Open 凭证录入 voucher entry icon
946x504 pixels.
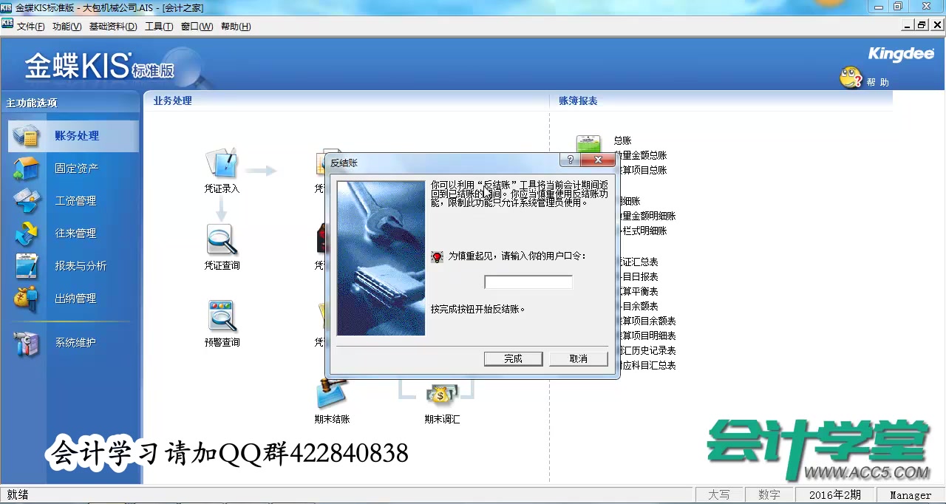(x=222, y=170)
